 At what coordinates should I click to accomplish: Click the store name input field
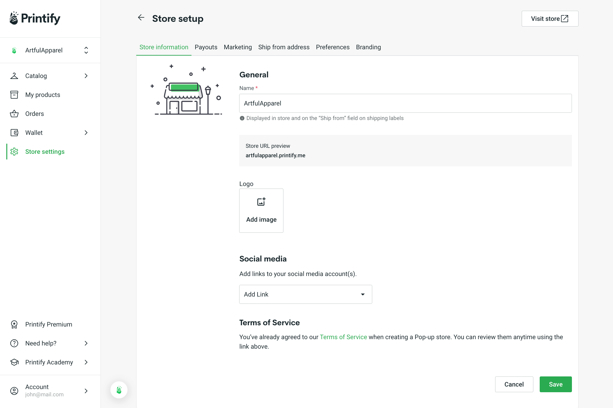pyautogui.click(x=405, y=103)
